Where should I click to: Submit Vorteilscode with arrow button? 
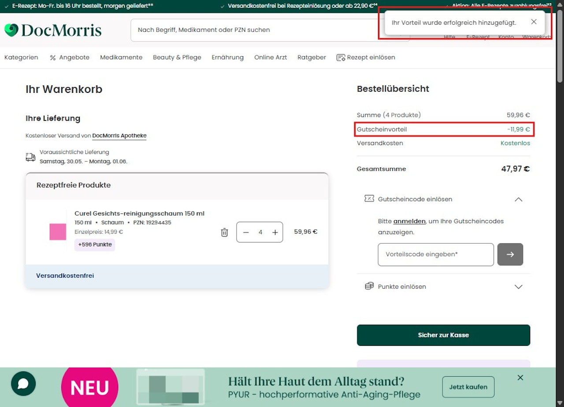[x=510, y=254]
